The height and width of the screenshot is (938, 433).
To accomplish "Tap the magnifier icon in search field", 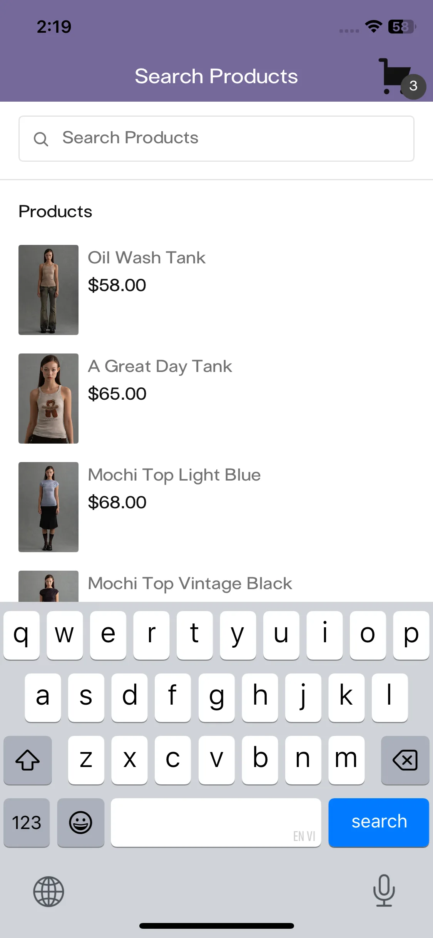I will 41,139.
